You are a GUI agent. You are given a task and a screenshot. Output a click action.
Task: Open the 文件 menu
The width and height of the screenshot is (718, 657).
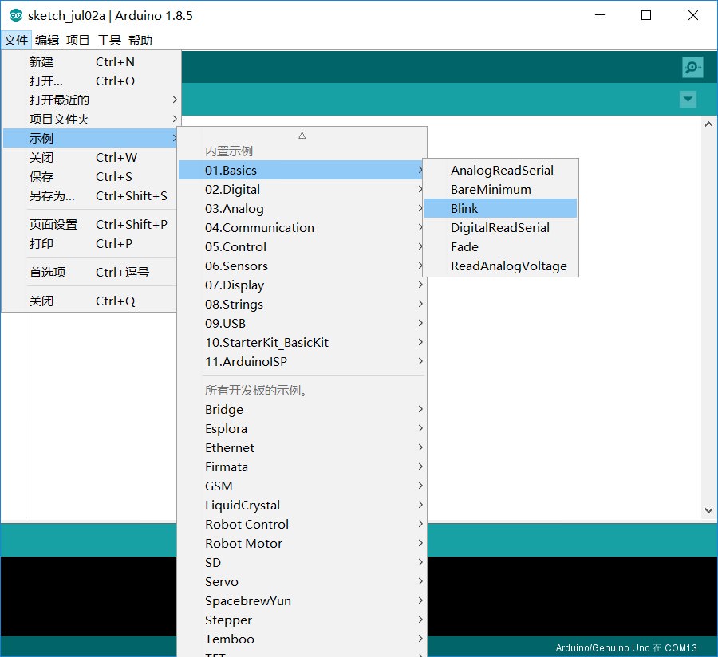16,40
